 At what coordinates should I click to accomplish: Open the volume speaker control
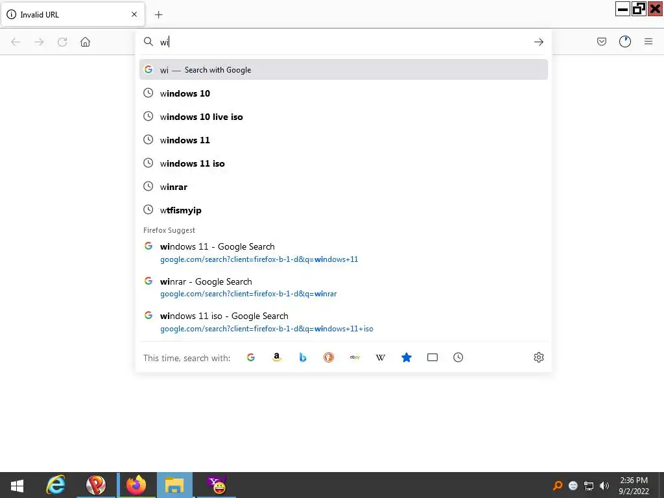pyautogui.click(x=604, y=485)
